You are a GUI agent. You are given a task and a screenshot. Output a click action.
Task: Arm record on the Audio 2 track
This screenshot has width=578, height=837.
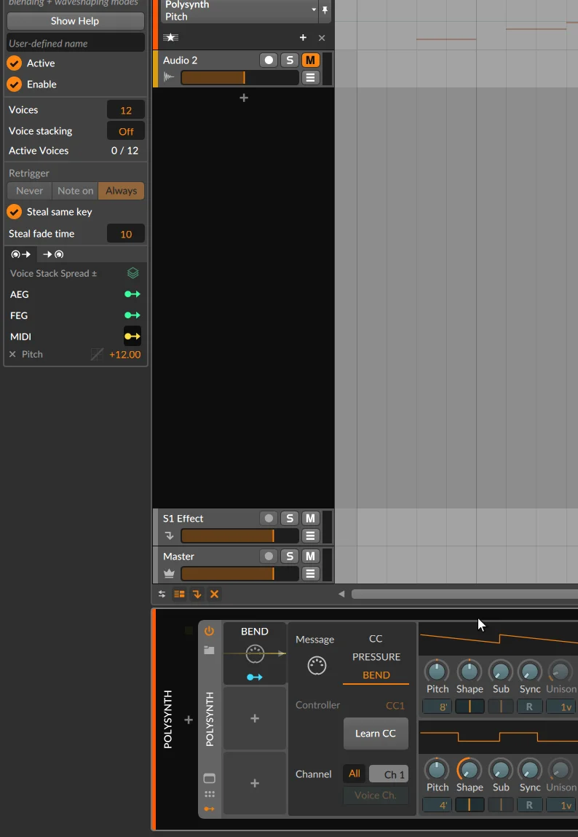269,60
